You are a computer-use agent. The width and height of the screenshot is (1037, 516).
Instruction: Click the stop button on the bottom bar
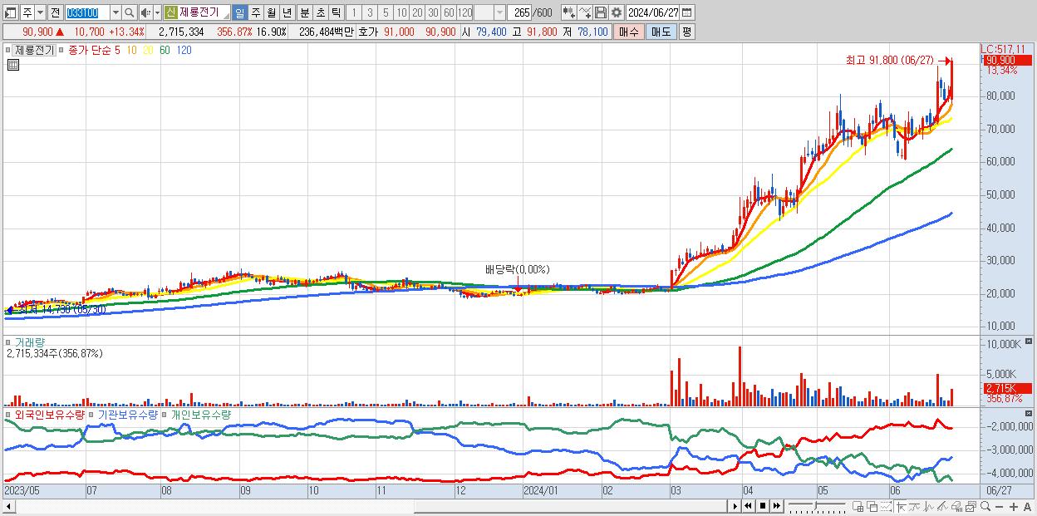click(763, 506)
